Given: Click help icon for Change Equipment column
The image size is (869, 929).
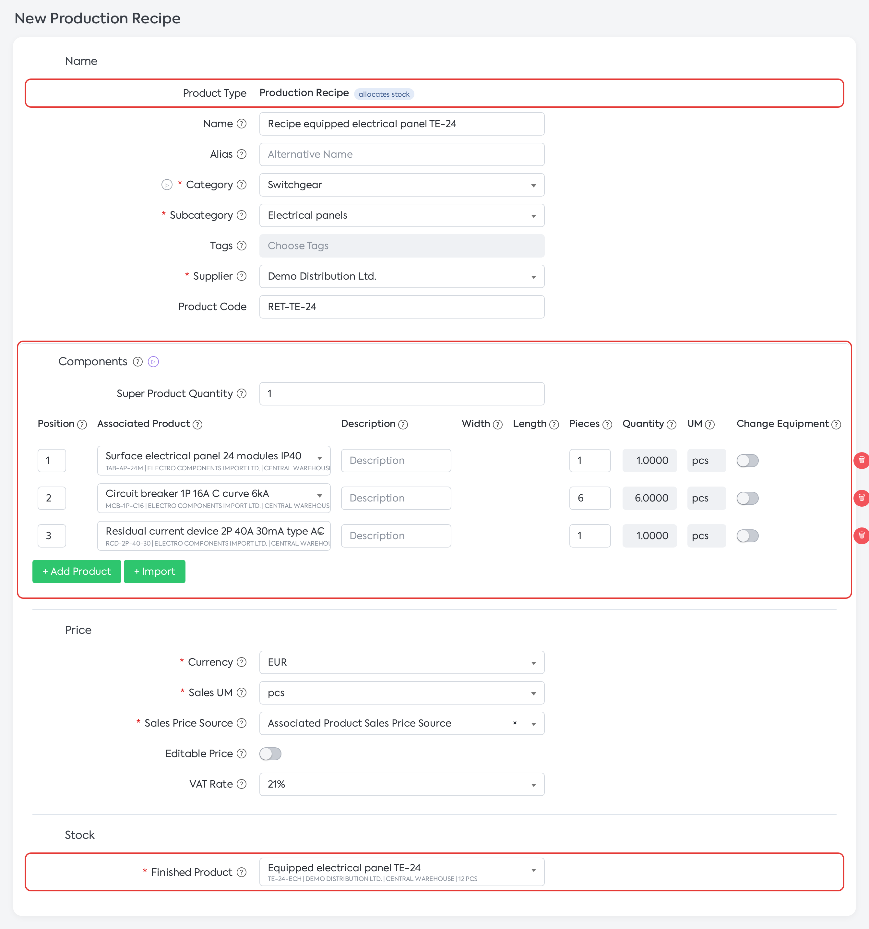Looking at the screenshot, I should [x=836, y=424].
